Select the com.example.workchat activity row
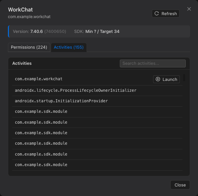The height and width of the screenshot is (196, 198). click(x=97, y=79)
